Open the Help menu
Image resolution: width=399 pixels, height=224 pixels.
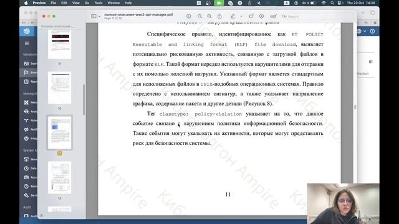[x=128, y=3]
